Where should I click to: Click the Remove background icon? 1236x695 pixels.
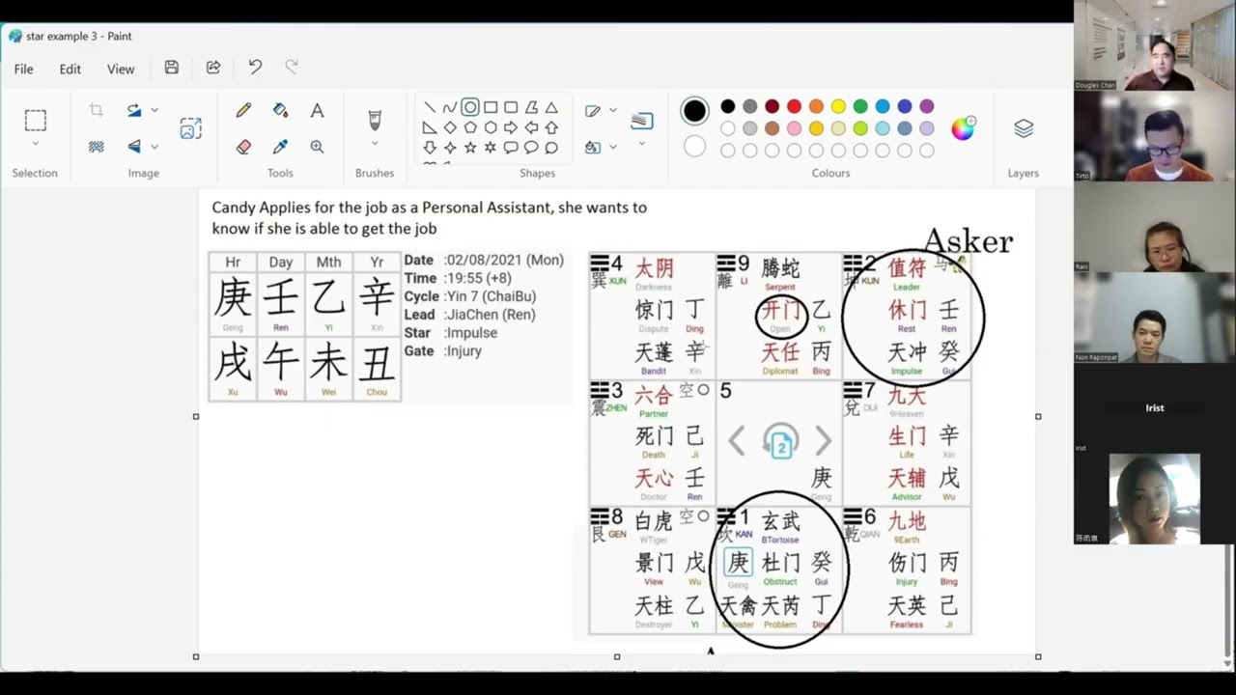pyautogui.click(x=96, y=147)
